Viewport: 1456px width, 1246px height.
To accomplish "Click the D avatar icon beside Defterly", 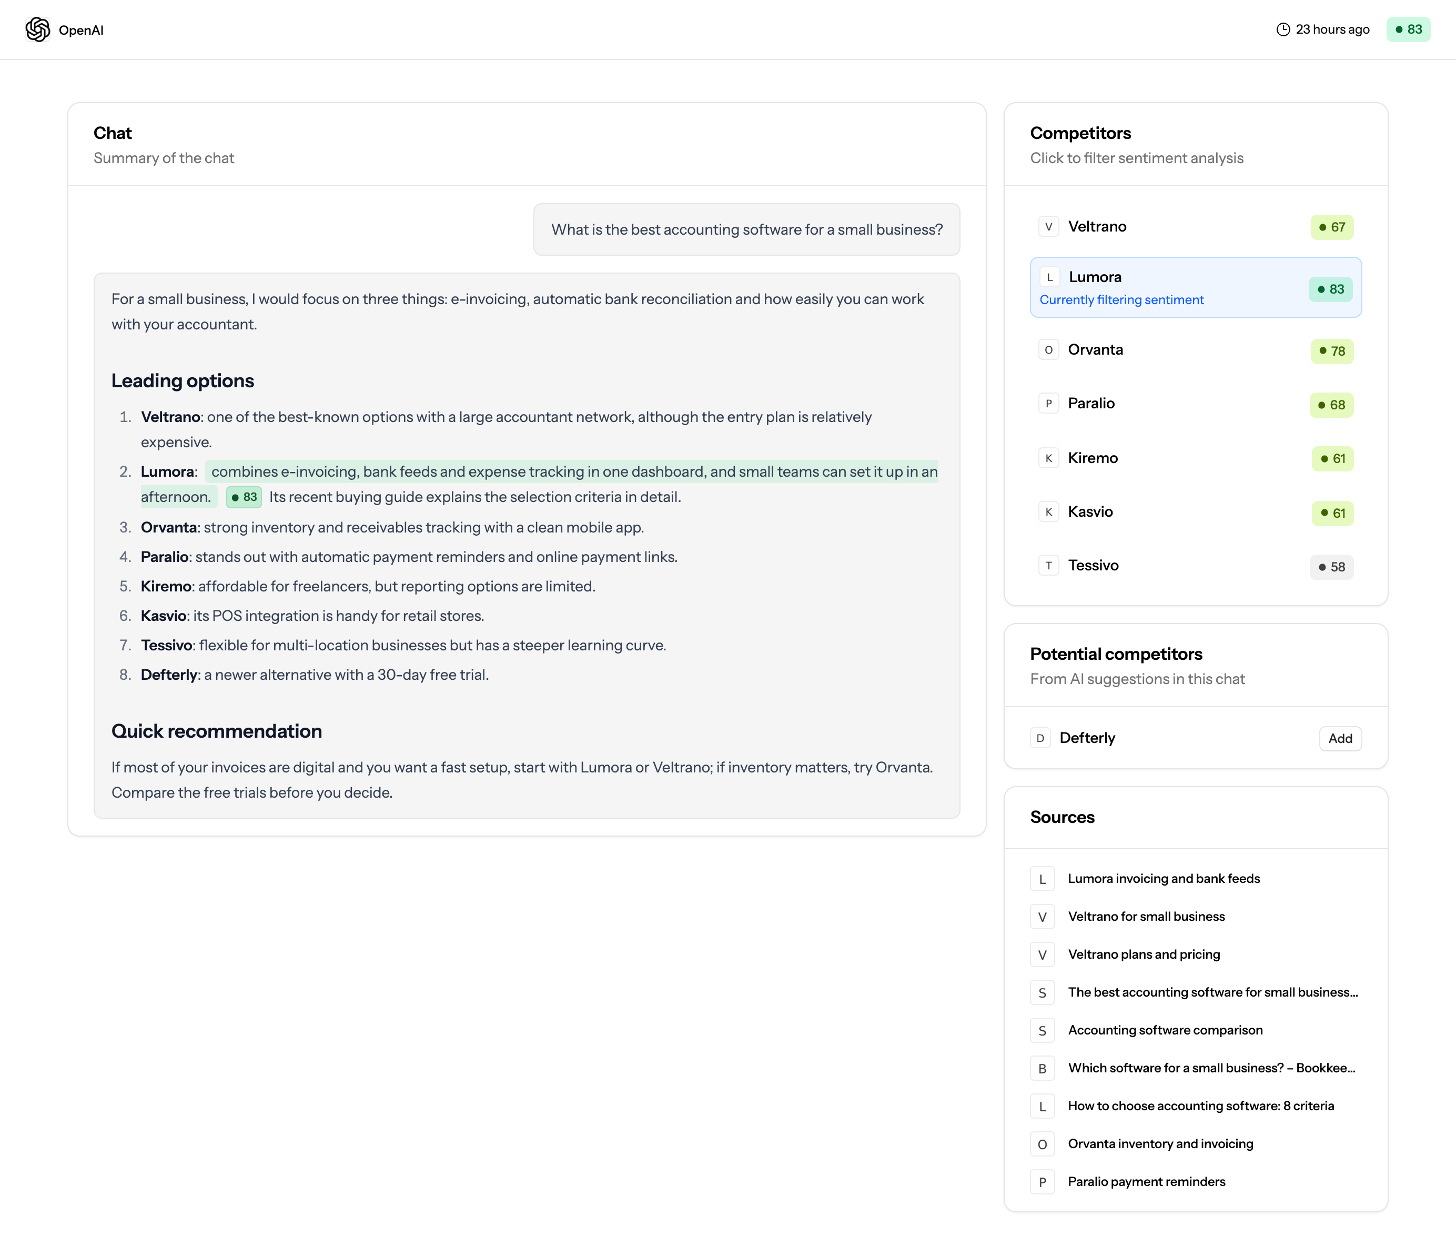I will (x=1040, y=738).
